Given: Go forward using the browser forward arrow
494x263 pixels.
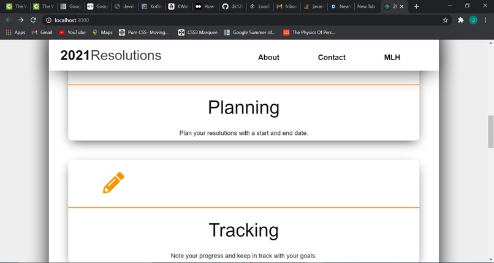Looking at the screenshot, I should 21,20.
